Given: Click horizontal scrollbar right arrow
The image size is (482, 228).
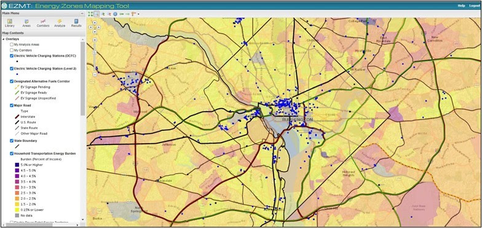Looking at the screenshot, I should point(77,225).
